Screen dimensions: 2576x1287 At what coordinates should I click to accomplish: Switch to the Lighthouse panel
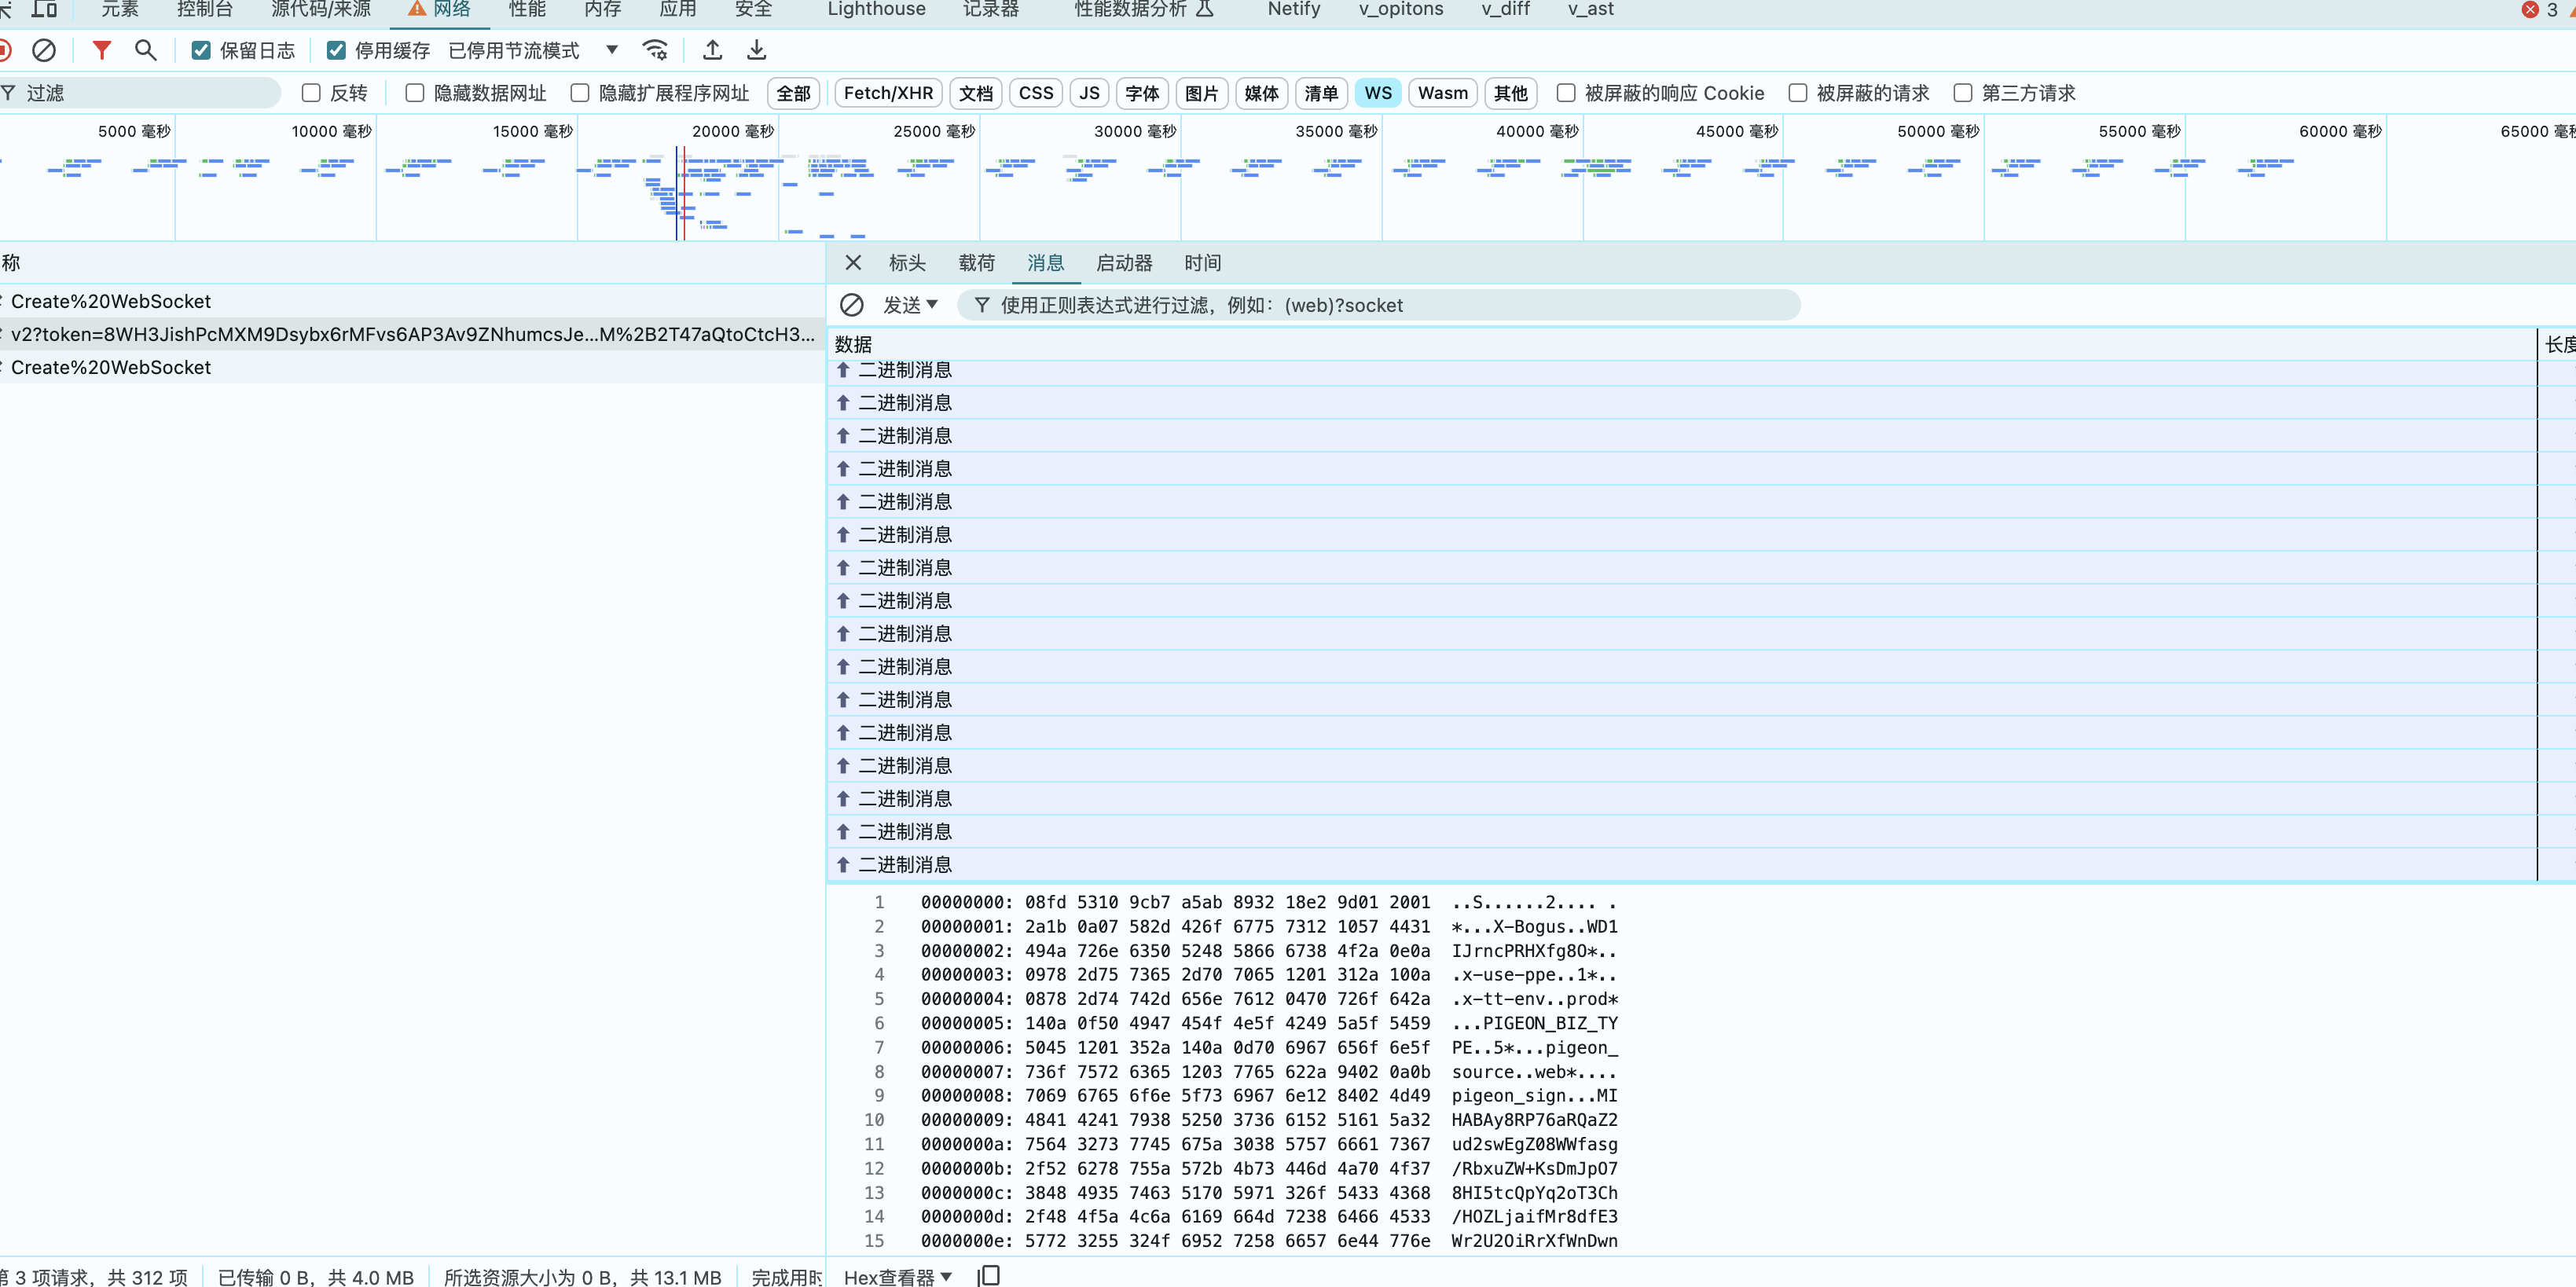[875, 10]
